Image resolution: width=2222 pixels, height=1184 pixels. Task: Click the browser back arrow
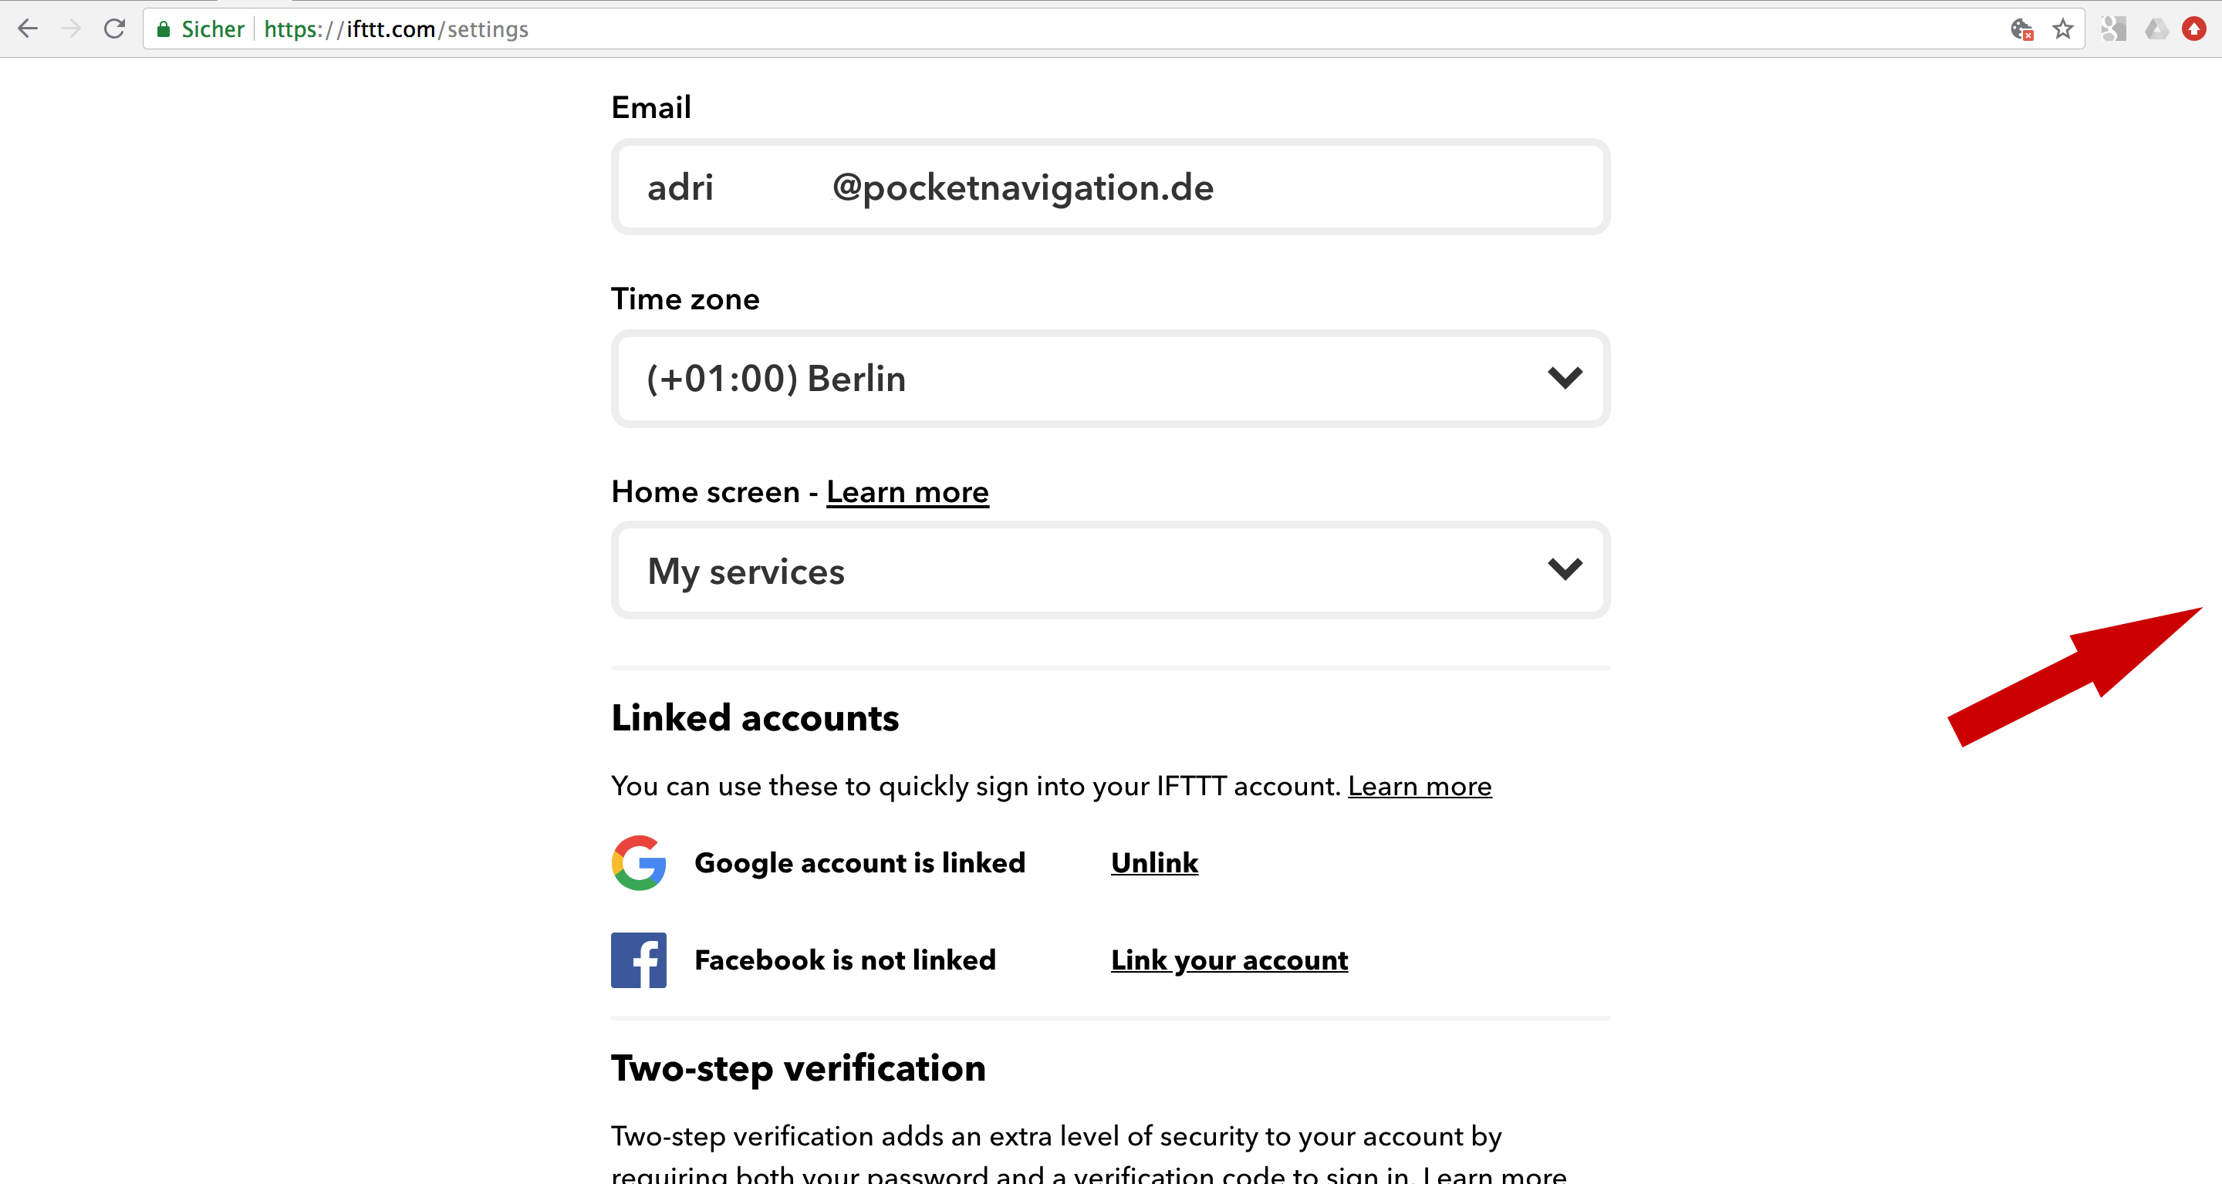[28, 29]
